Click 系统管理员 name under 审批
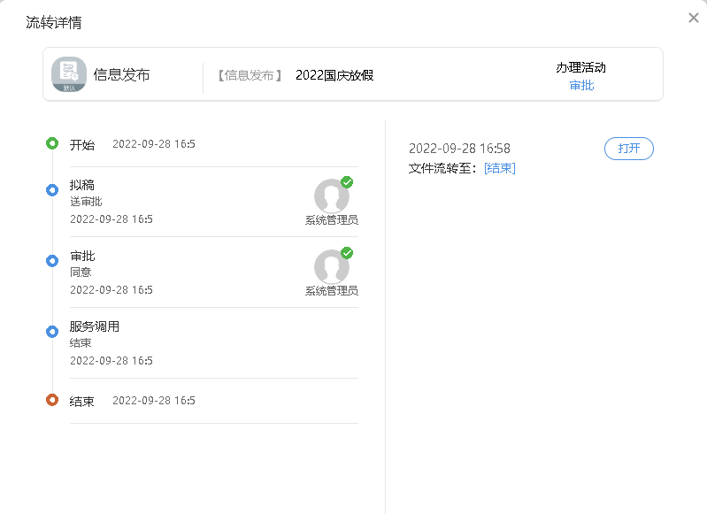Viewport: 707px width, 514px height. coord(331,290)
